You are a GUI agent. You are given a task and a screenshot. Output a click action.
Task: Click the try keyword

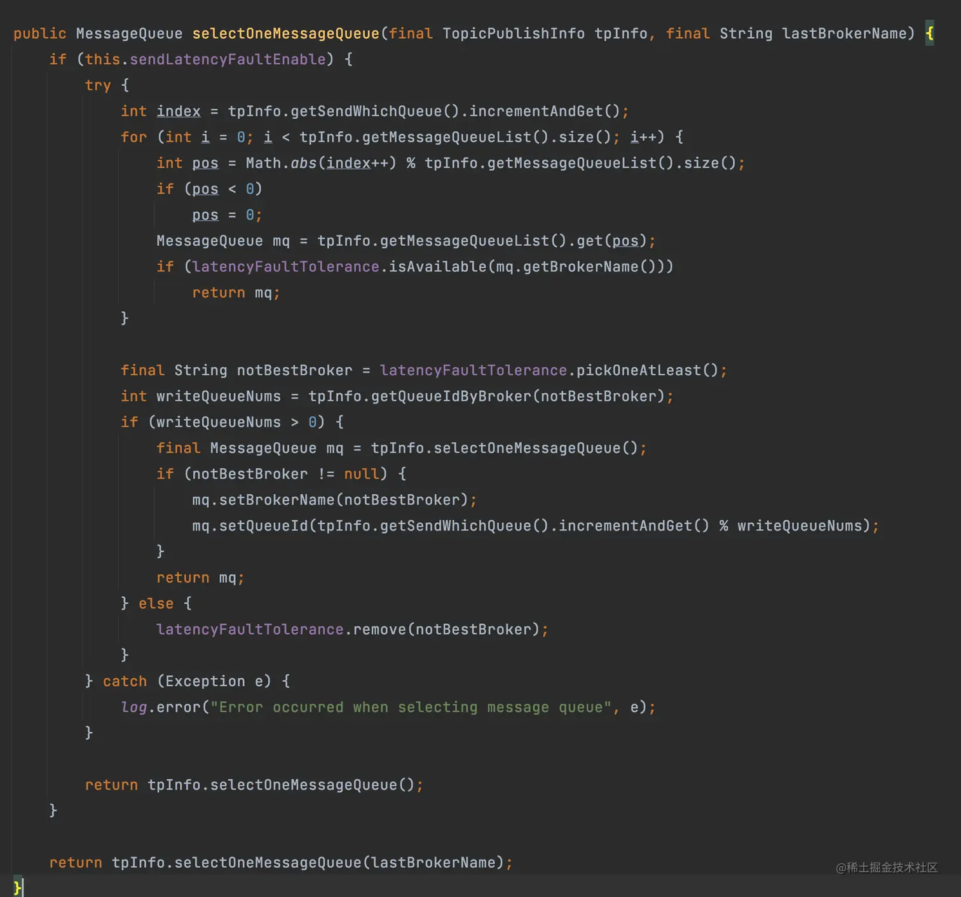pyautogui.click(x=98, y=86)
